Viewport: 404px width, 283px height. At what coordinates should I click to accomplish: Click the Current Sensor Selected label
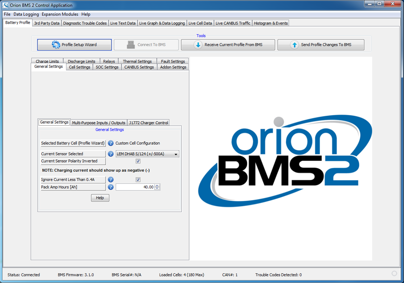click(x=73, y=154)
